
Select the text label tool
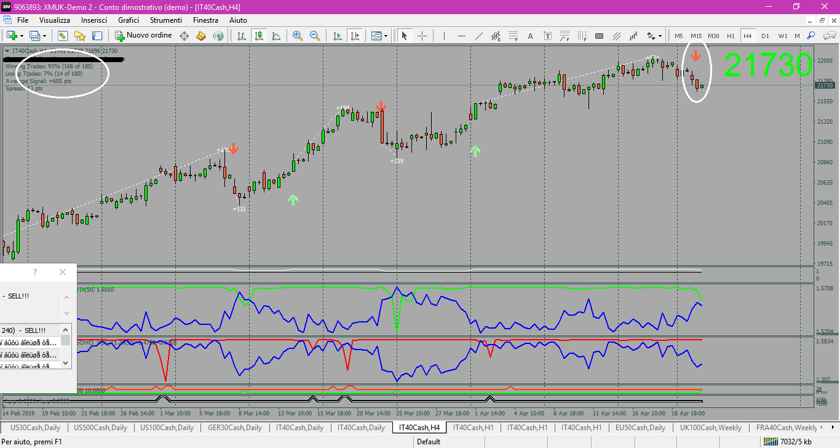pyautogui.click(x=548, y=36)
